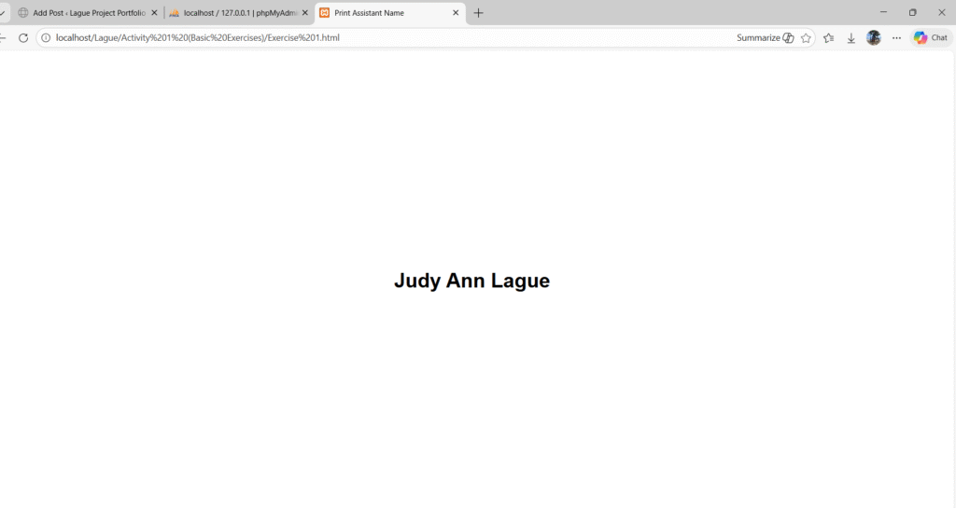Click the site information icon in address bar
Screen dimensions: 956x508
tap(45, 38)
